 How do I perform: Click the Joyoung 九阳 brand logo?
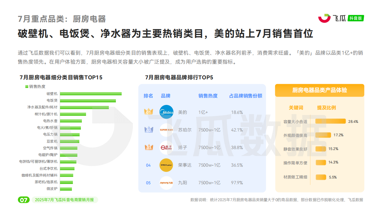point(166,183)
